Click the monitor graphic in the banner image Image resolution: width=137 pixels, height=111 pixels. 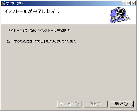coord(121,11)
